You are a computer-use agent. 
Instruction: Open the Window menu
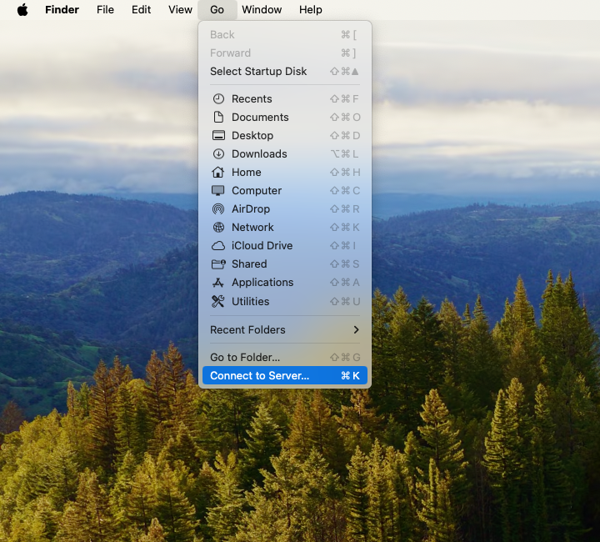pos(262,10)
